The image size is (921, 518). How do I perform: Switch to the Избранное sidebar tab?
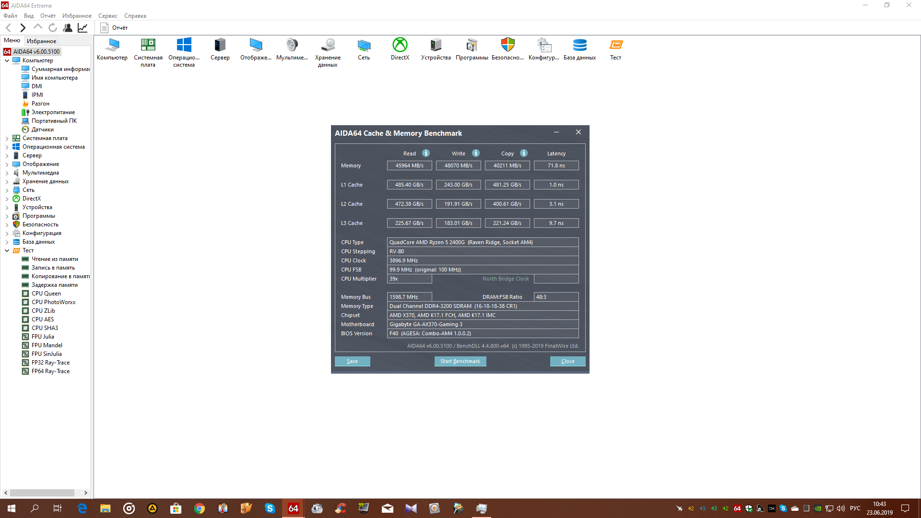coord(41,41)
